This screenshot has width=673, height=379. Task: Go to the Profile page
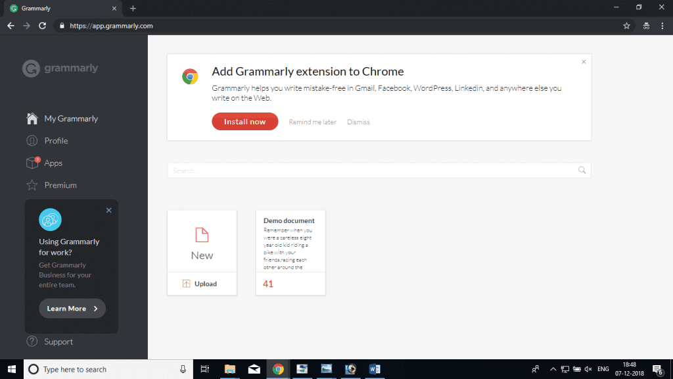point(56,141)
